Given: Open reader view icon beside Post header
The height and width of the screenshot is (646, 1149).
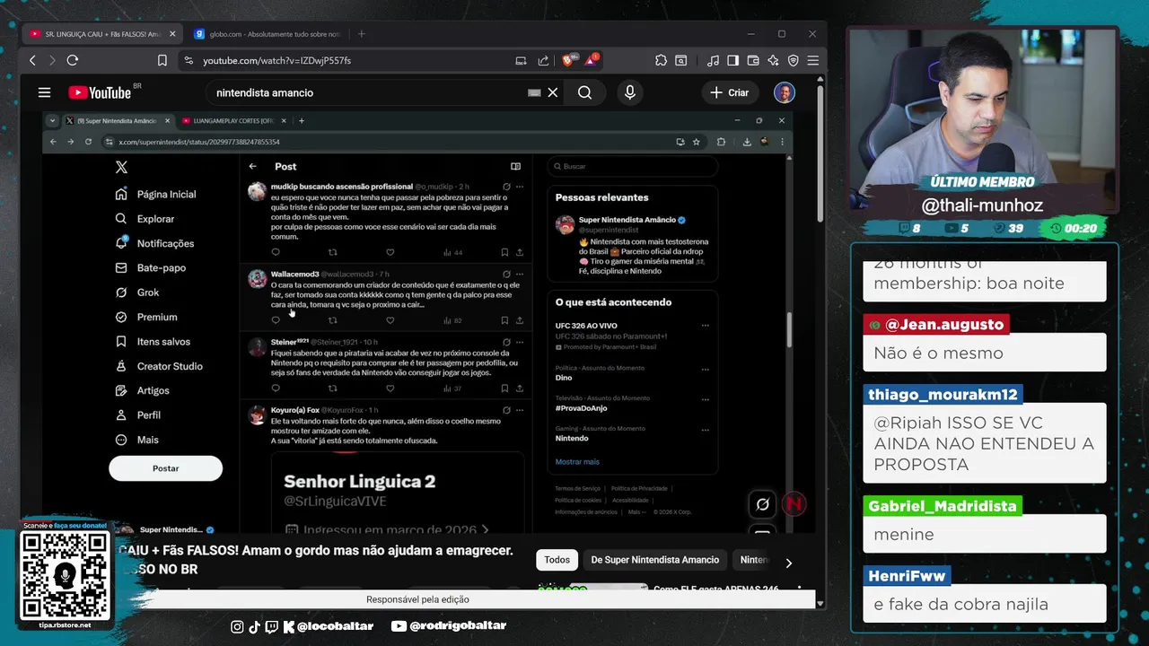Looking at the screenshot, I should pyautogui.click(x=515, y=166).
